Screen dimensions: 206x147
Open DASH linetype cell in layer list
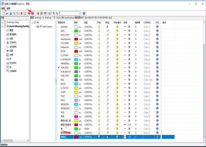click(87, 129)
